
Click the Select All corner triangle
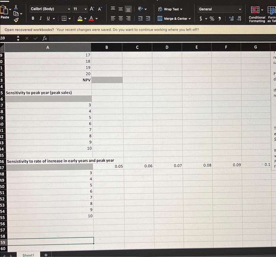point(2,47)
